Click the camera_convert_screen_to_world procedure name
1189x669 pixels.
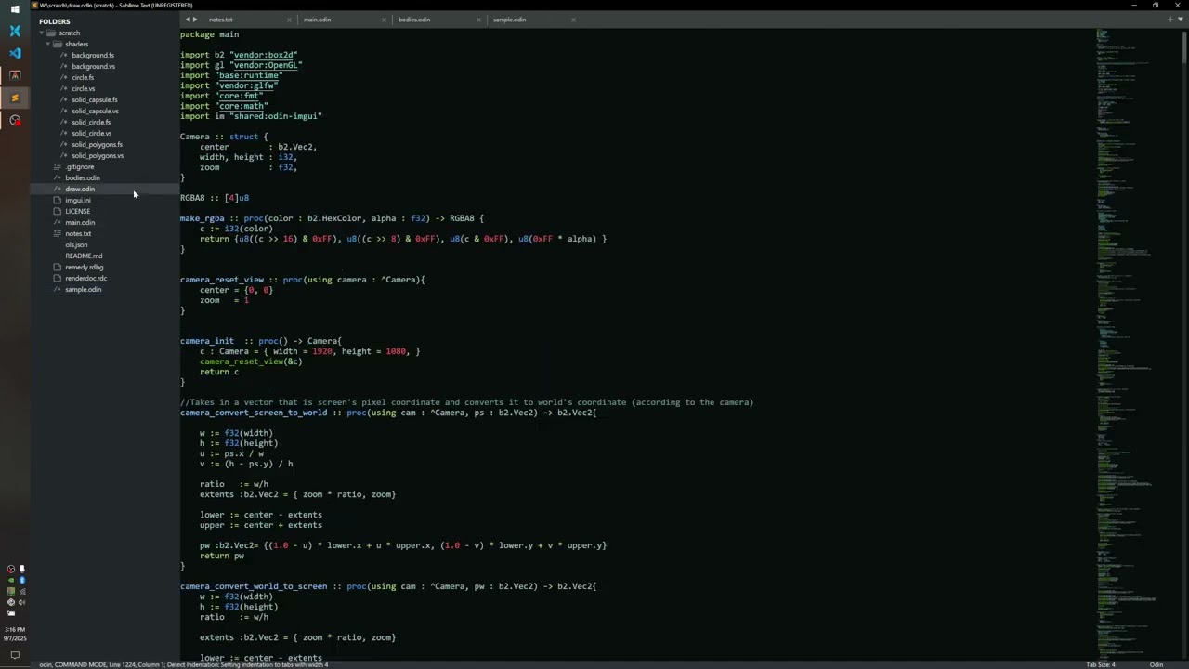254,413
